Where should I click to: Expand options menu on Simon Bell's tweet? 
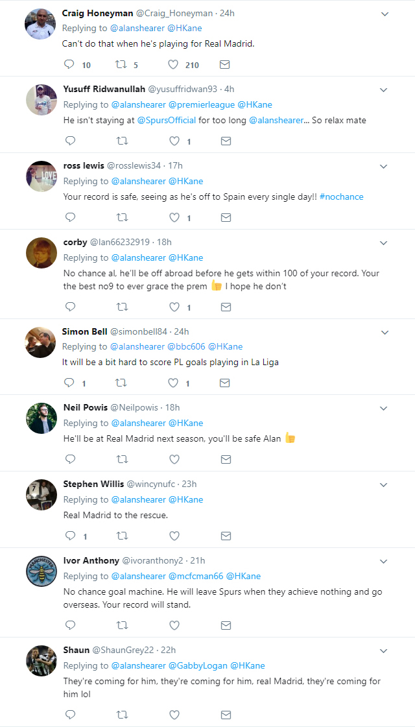tap(383, 331)
